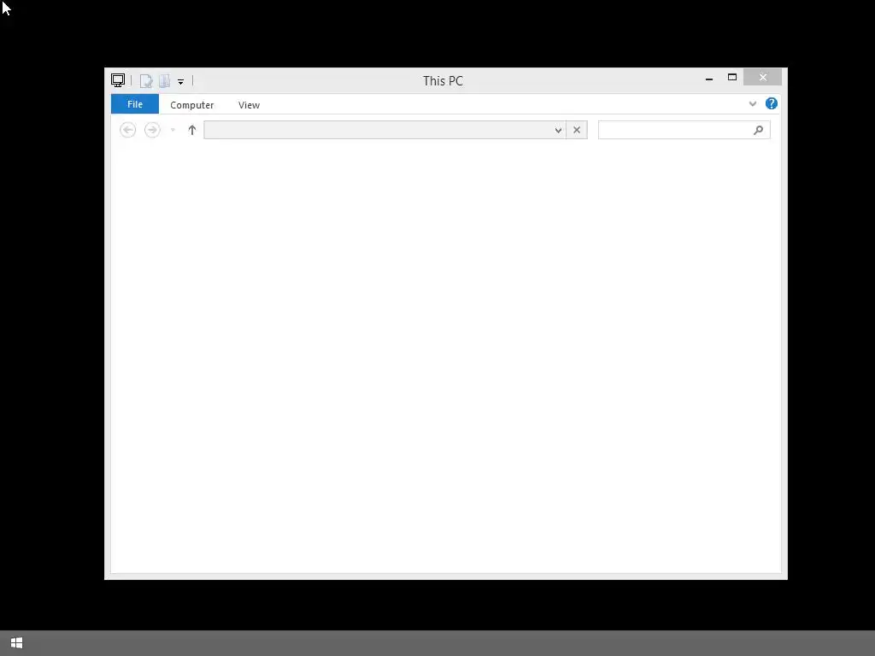Open Customize Quick Access Toolbar dropdown
This screenshot has height=656, width=875.
tap(181, 81)
